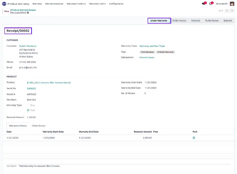
Task: Switch to the Claim History tab
Action: point(38,126)
